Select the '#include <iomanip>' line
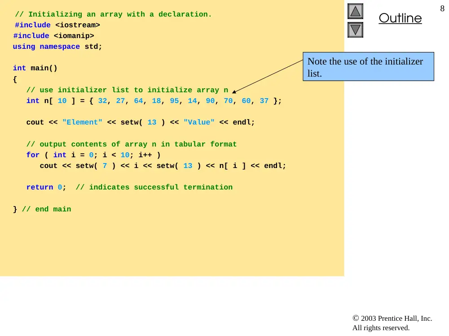This screenshot has height=336, width=449. tap(53, 36)
